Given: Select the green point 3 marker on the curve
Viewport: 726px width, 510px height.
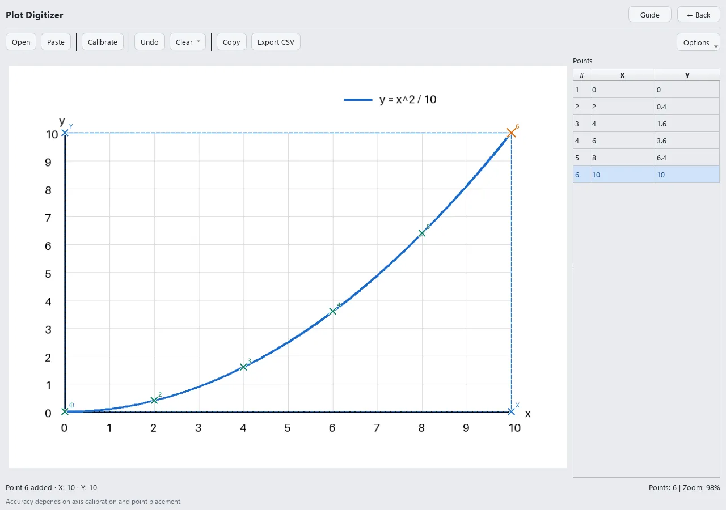Looking at the screenshot, I should coord(244,367).
